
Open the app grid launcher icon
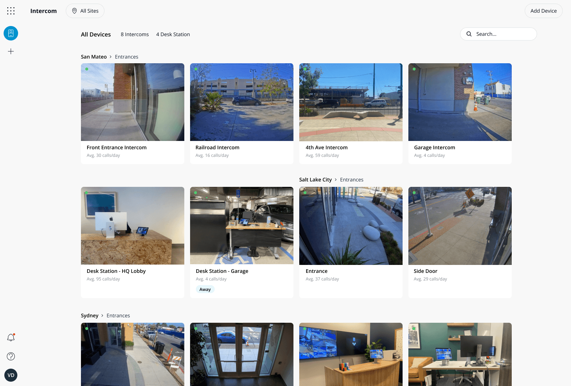tap(11, 11)
